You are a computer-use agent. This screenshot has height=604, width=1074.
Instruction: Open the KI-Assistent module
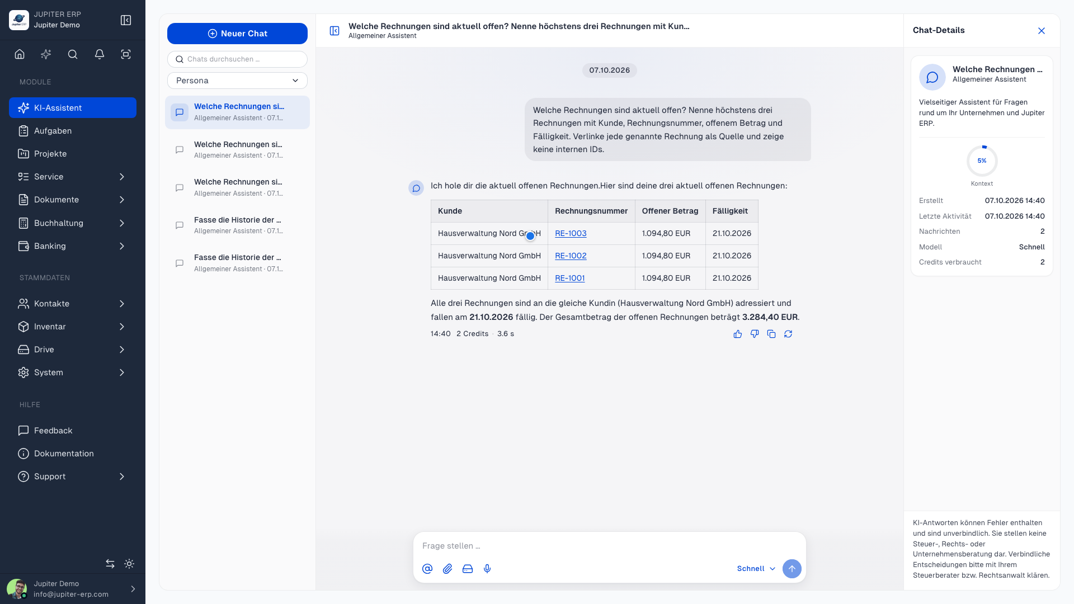(x=73, y=108)
